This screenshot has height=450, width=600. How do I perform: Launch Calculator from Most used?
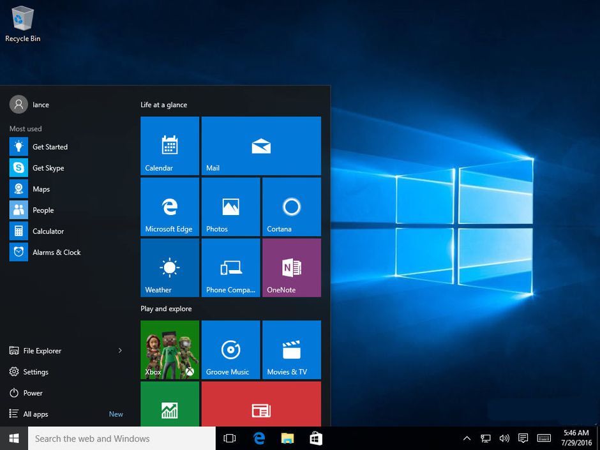coord(49,231)
